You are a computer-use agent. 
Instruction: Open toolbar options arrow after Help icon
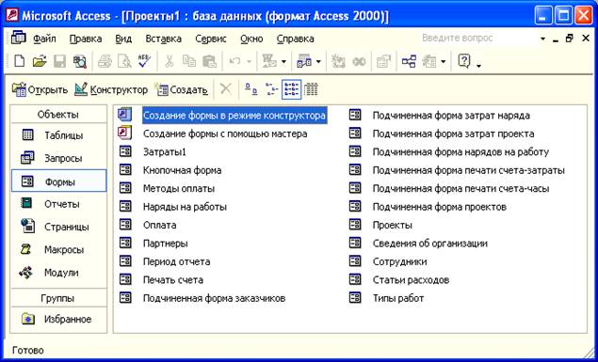(x=479, y=66)
